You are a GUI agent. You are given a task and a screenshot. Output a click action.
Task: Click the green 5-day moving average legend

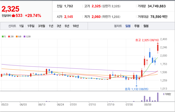coord(4,37)
